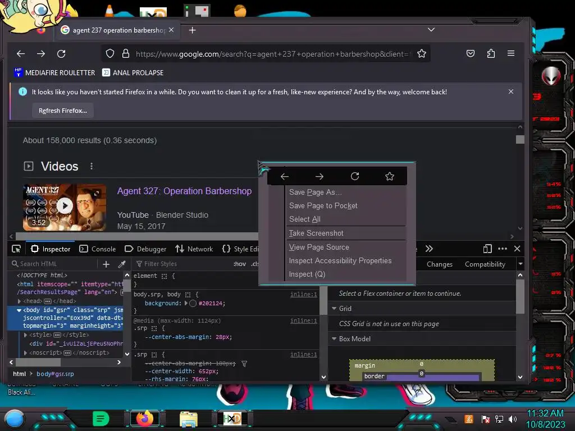Image resolution: width=575 pixels, height=431 pixels.
Task: Bookmark this page with the star icon
Action: [422, 54]
